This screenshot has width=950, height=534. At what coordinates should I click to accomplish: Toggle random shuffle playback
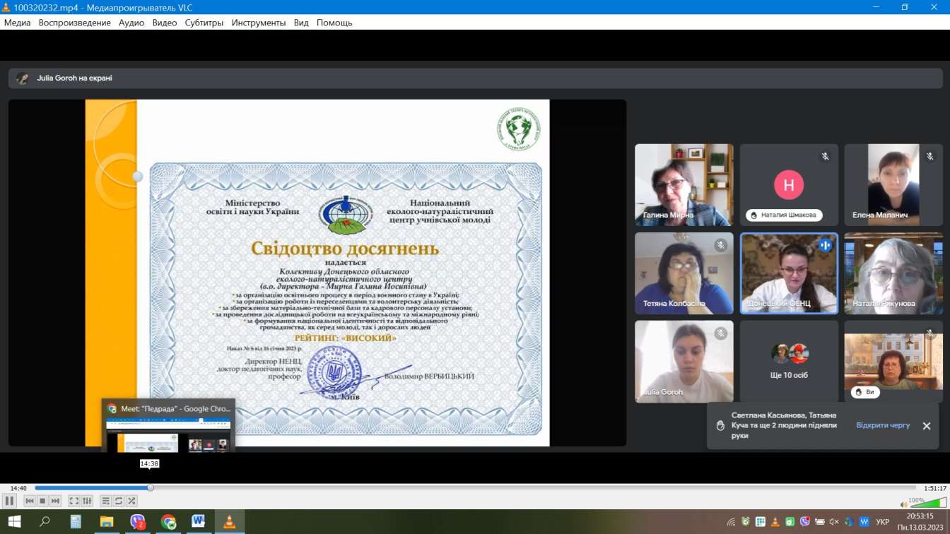131,501
